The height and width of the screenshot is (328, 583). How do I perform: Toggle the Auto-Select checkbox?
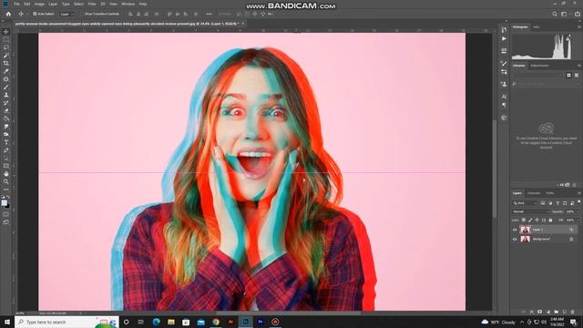tap(35, 14)
